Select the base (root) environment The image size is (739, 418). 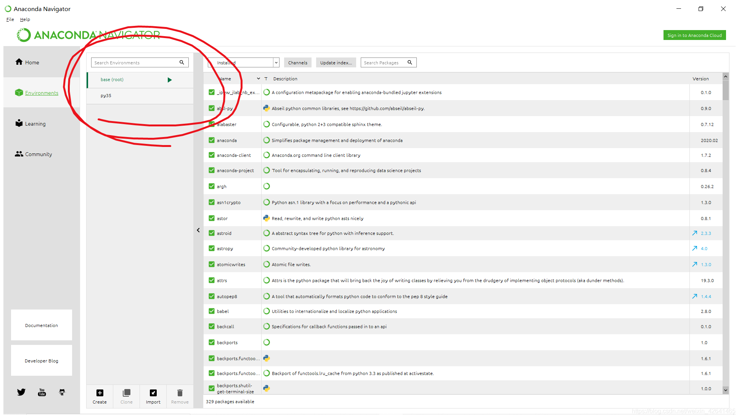point(140,80)
